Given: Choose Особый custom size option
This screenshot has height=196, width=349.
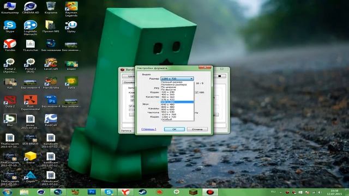Looking at the screenshot, I should 177,119.
